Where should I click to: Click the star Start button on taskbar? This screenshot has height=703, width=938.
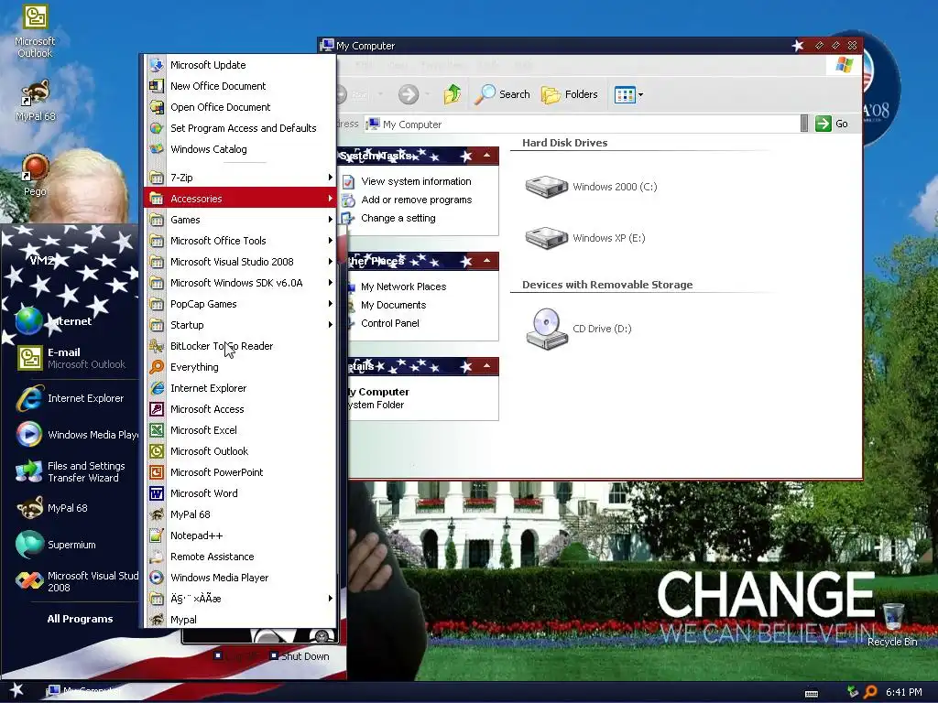[x=16, y=690]
